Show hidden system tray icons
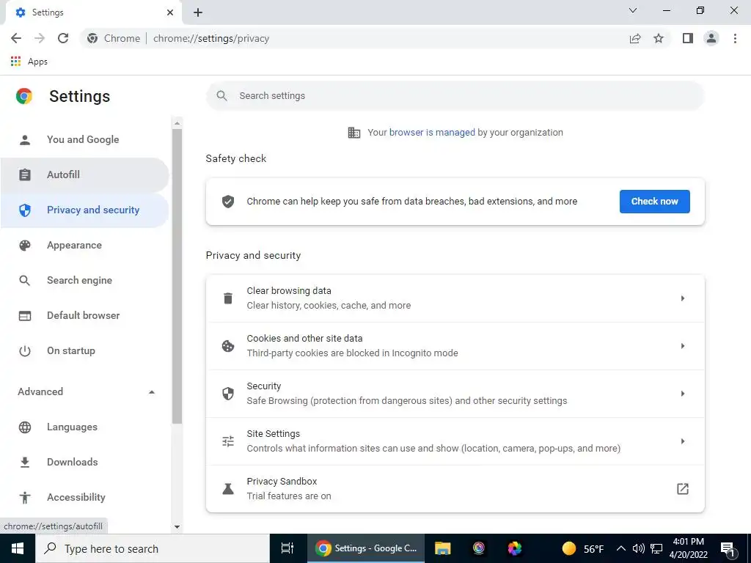 click(620, 548)
